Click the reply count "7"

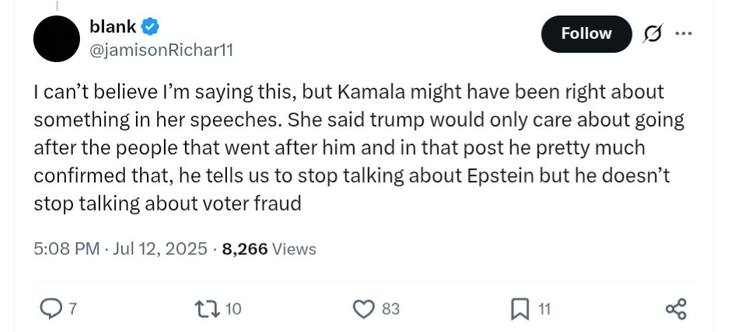click(x=72, y=310)
